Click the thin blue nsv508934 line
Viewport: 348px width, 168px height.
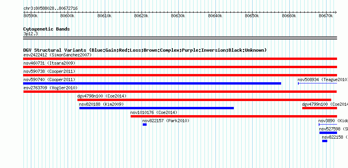coord(318,83)
